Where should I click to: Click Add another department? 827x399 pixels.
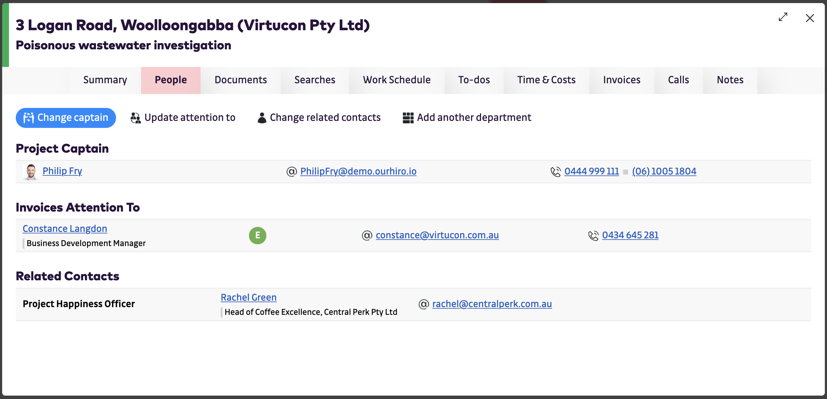click(467, 118)
